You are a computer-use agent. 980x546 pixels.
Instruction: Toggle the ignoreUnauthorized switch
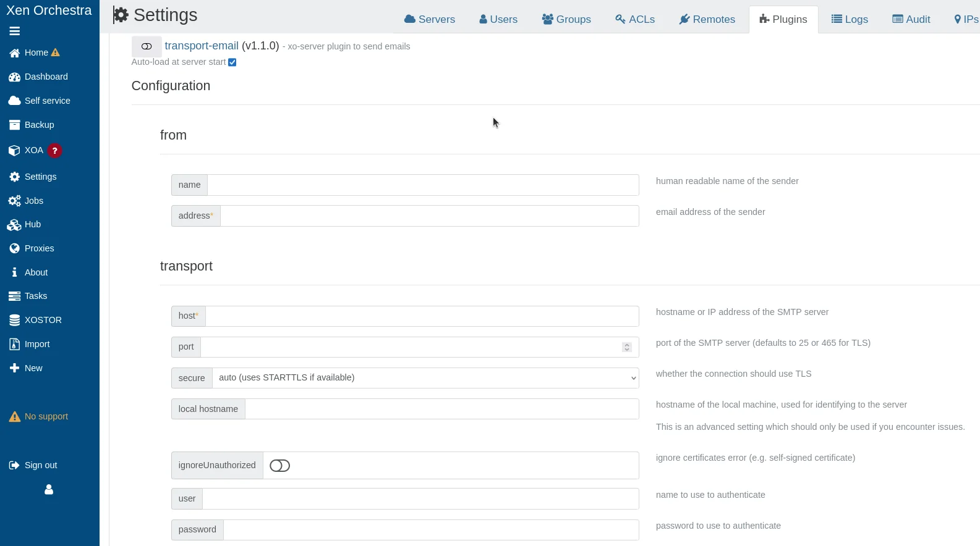click(280, 466)
